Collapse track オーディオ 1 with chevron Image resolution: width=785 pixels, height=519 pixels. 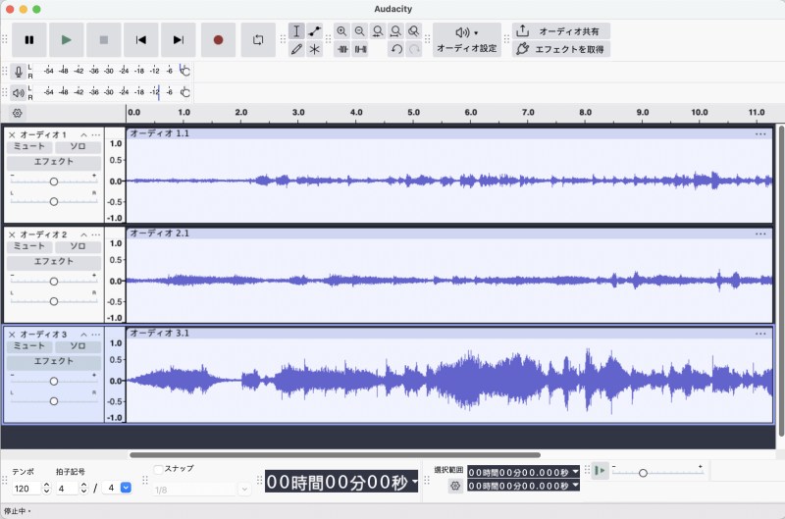(x=84, y=135)
